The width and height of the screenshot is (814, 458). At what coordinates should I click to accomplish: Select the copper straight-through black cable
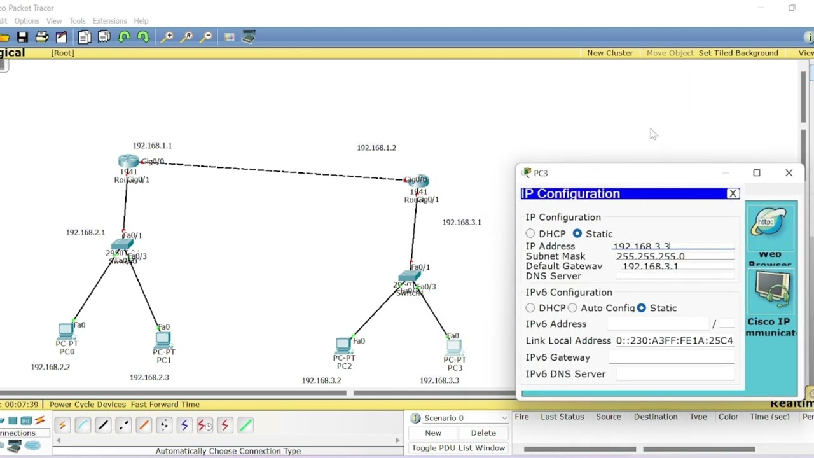click(103, 425)
